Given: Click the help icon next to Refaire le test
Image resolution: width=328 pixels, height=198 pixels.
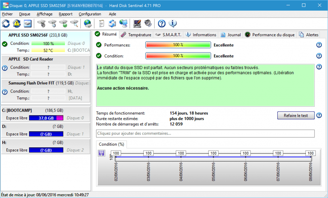Looking at the screenshot, I should coord(319,115).
